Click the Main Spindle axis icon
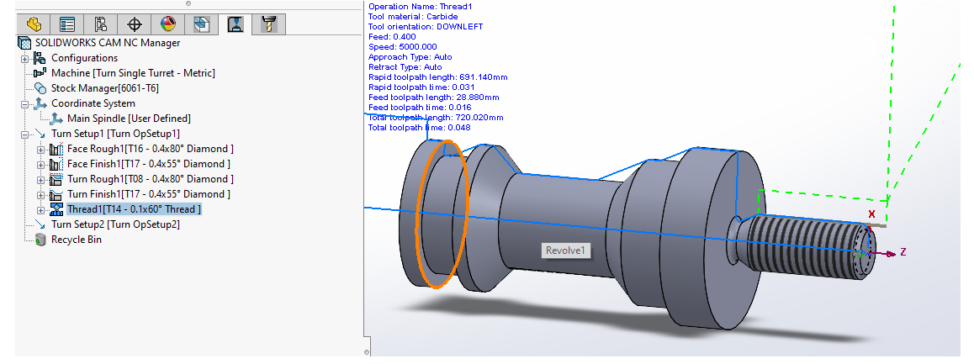The image size is (974, 364). (x=56, y=118)
